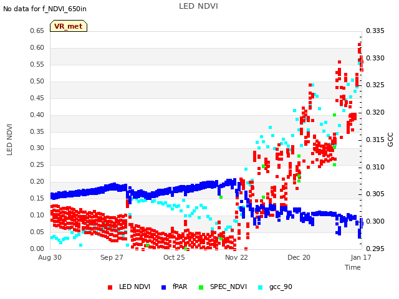The width and height of the screenshot is (399, 299).
Task: Click the 0.330 GCC axis value
Action: pos(375,58)
